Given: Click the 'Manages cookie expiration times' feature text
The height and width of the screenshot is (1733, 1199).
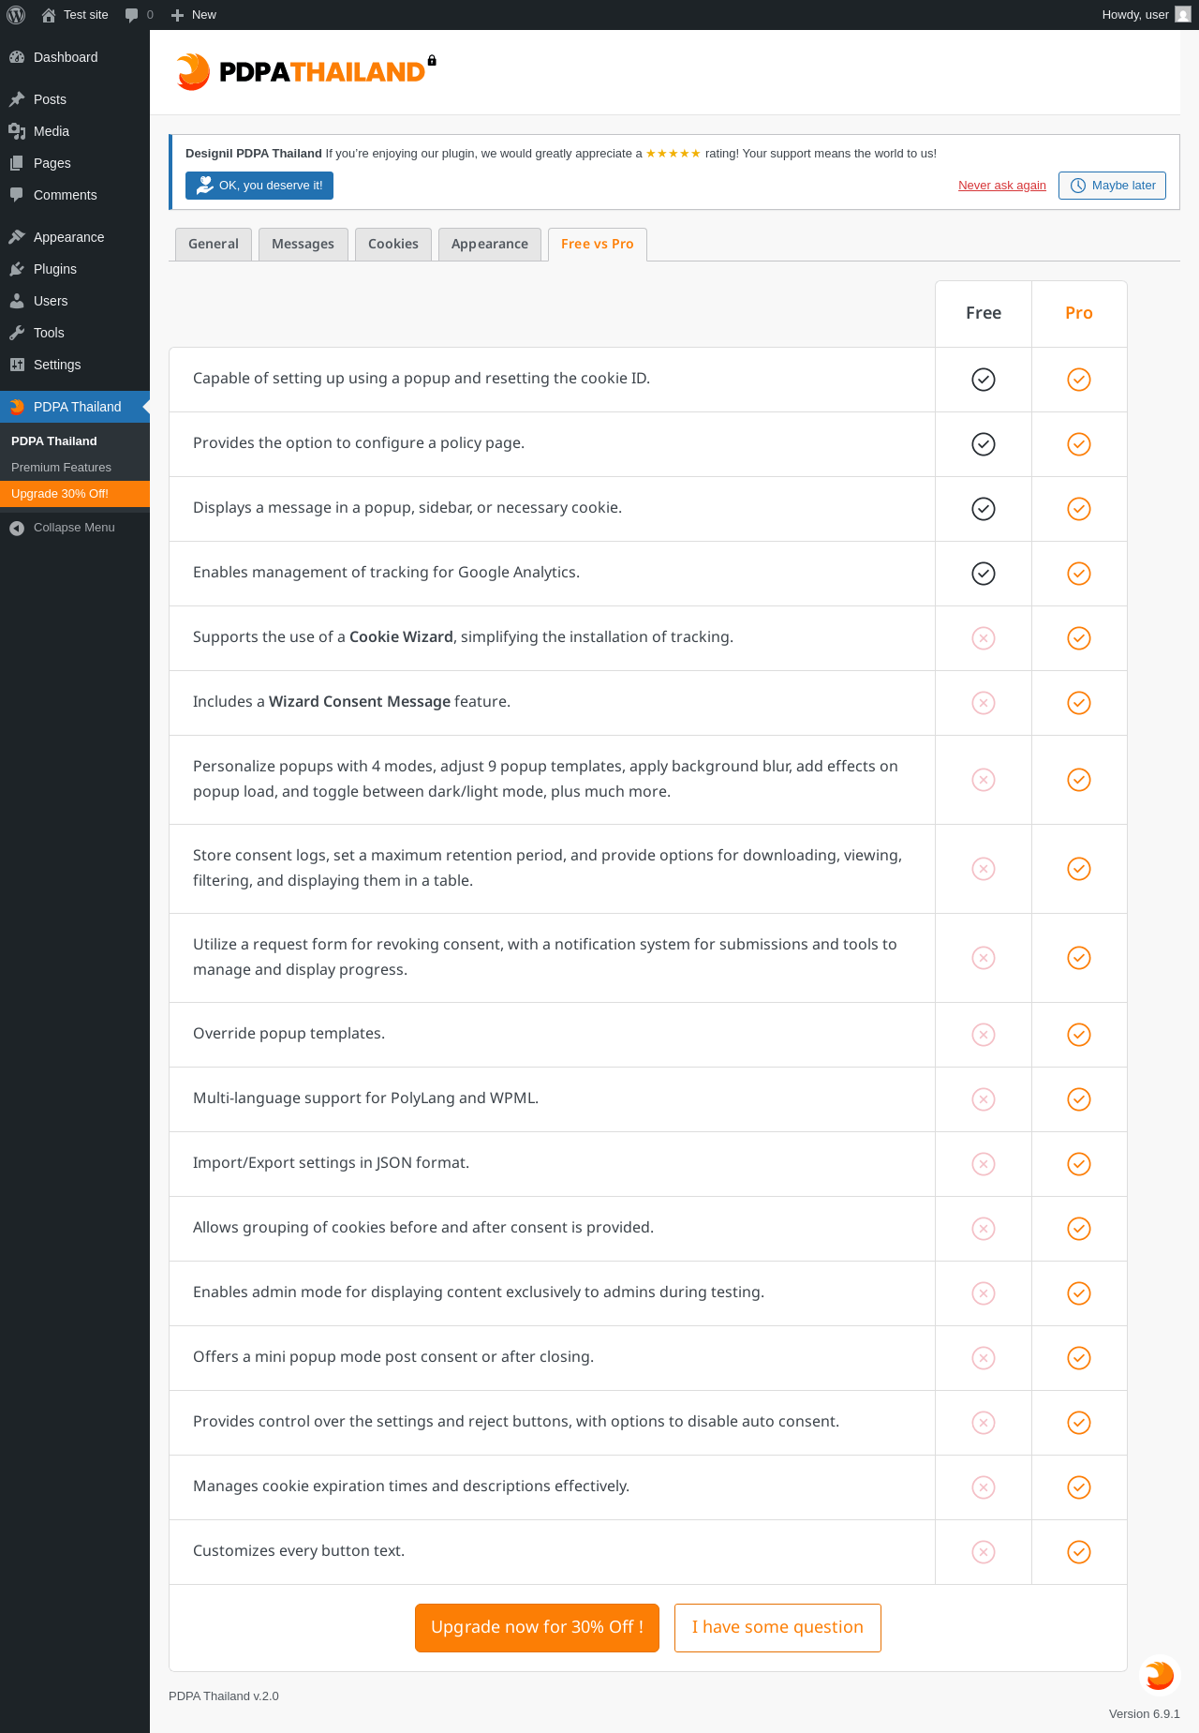Looking at the screenshot, I should [x=411, y=1486].
